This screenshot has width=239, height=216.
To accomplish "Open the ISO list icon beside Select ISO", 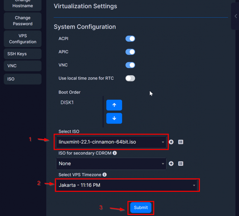I will 181,142.
